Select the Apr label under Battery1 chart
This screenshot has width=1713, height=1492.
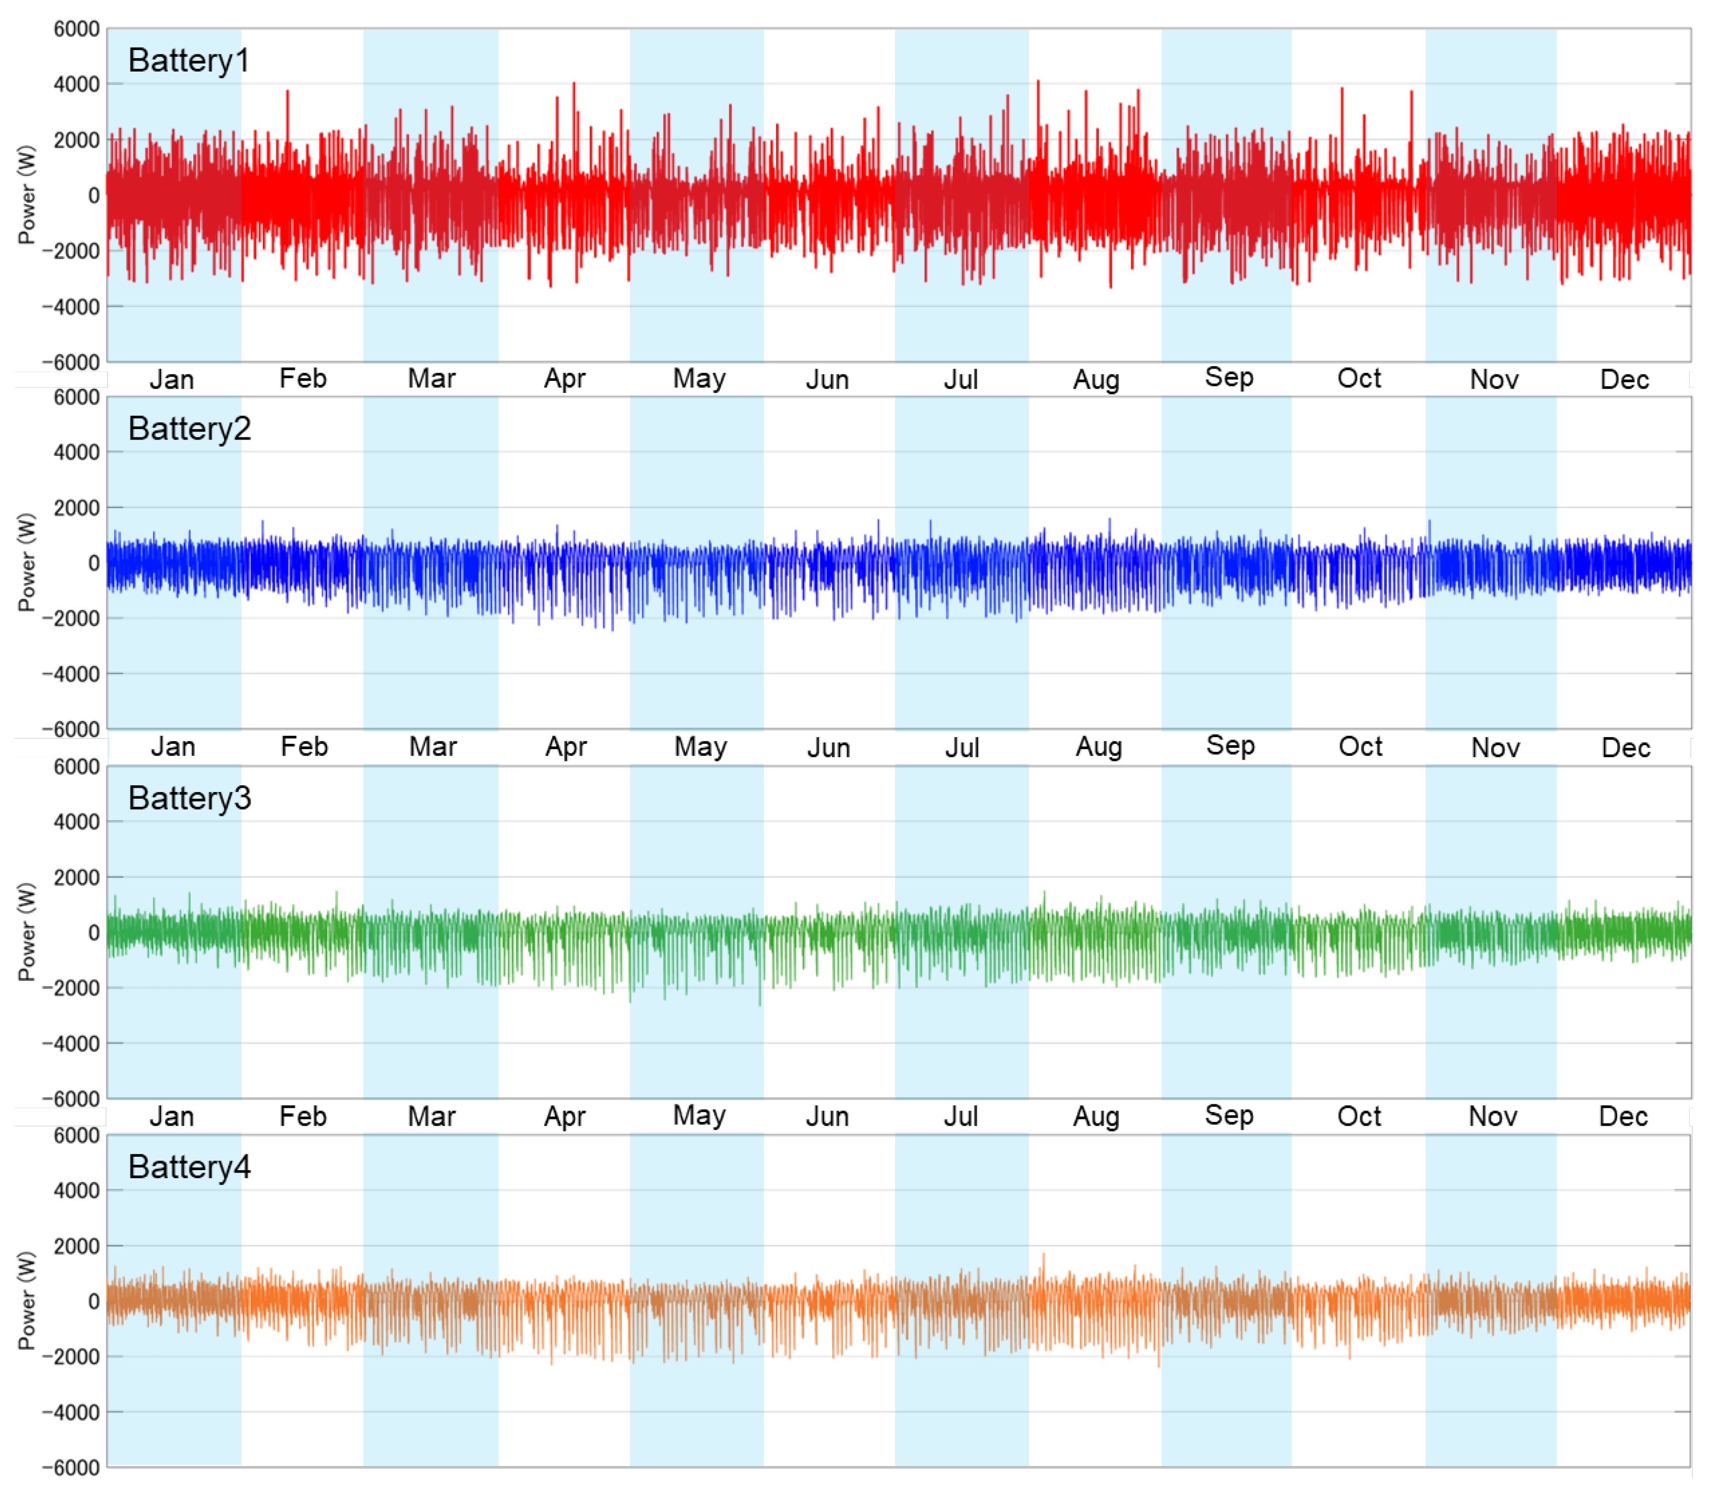(x=565, y=380)
